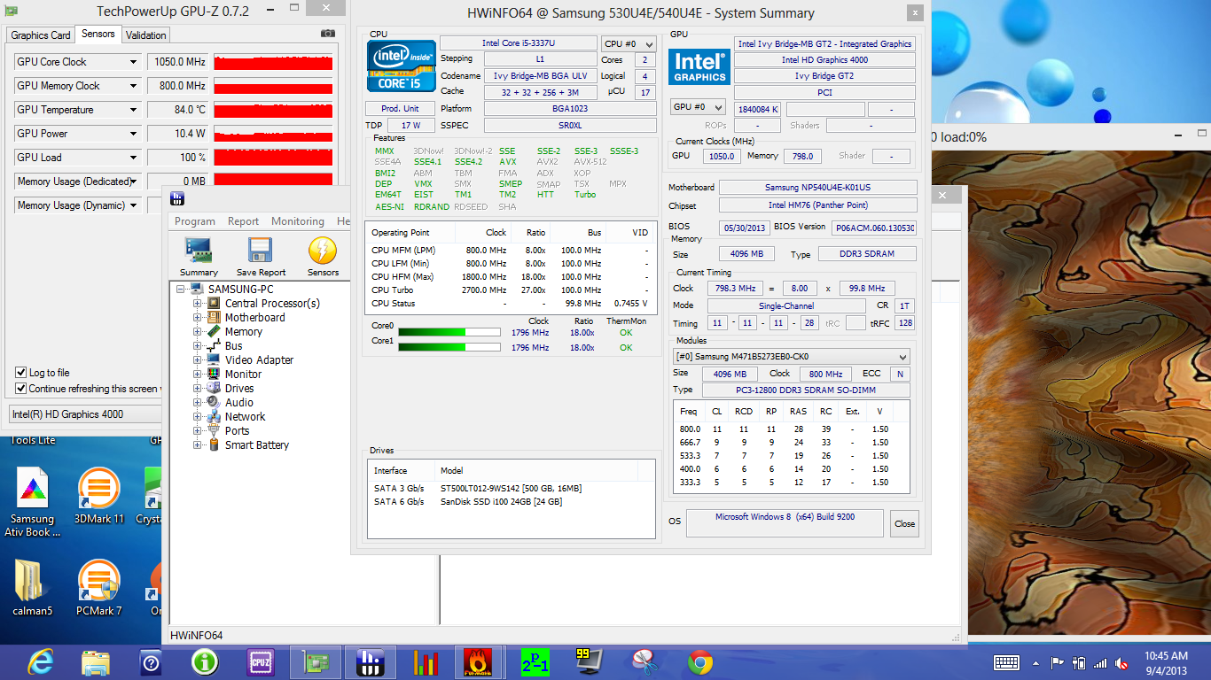1211x680 pixels.
Task: Open the PCMark 7 desktop shortcut
Action: click(x=99, y=588)
